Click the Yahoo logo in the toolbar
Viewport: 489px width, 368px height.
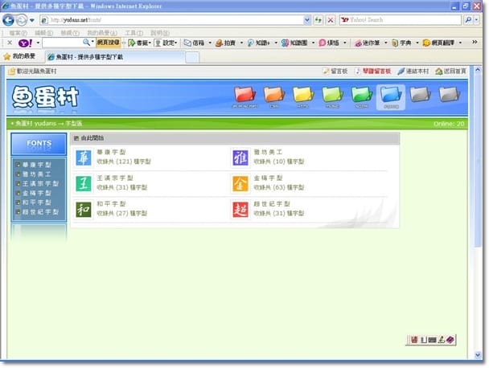26,43
